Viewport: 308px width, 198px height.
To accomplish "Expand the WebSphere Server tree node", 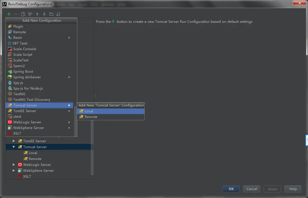I will [14, 170].
